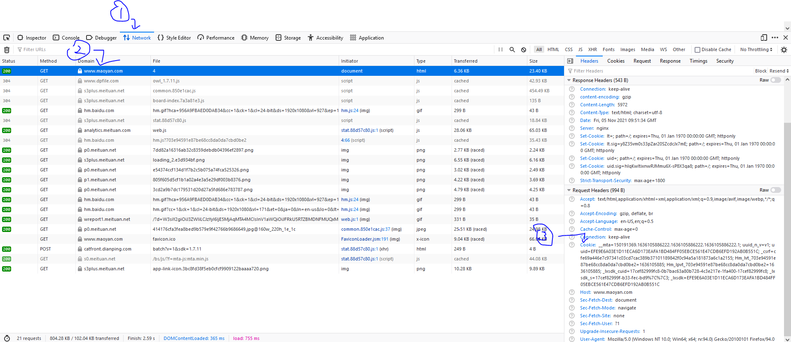Screen dimensions: 791x342
Task: Select favicon.ico request row
Action: point(282,239)
